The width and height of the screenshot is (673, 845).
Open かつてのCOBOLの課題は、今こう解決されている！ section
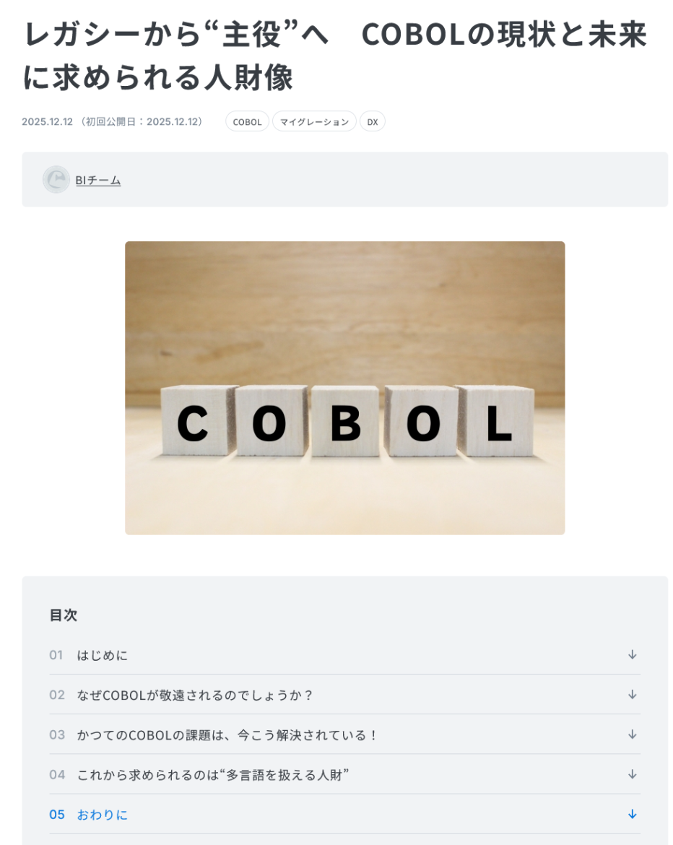coord(227,734)
